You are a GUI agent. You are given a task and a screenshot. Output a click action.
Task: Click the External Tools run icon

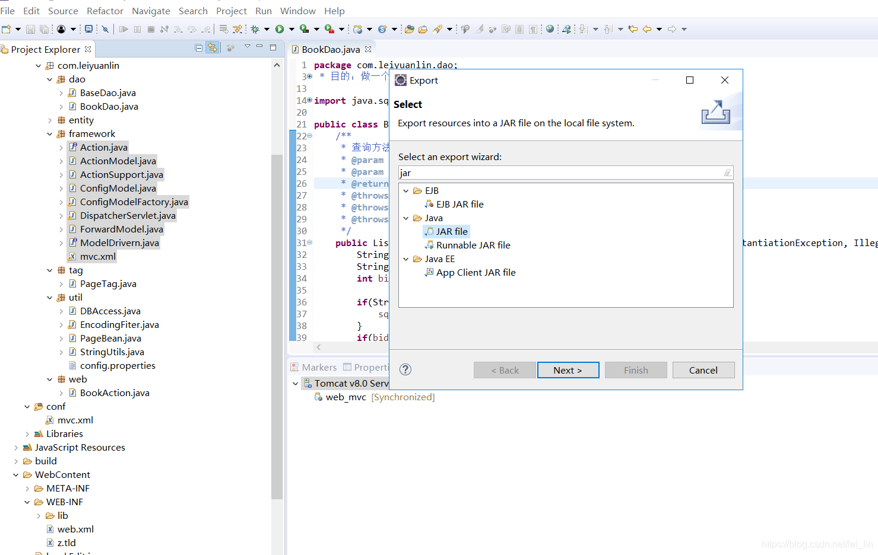[329, 29]
